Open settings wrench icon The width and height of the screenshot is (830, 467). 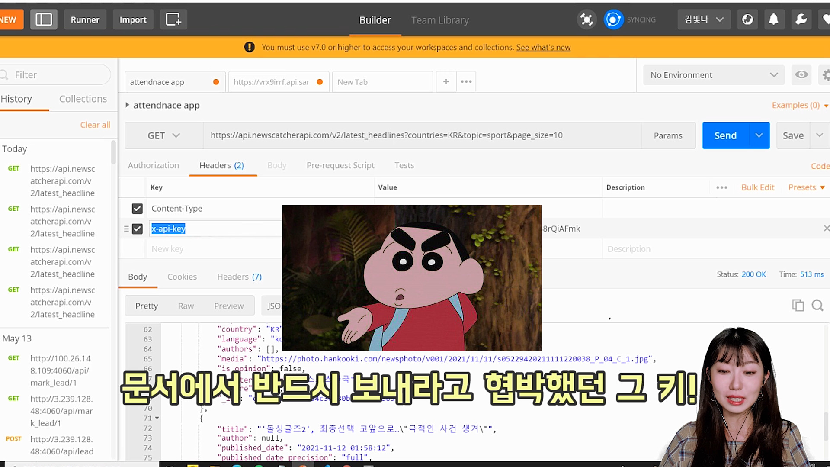(801, 19)
